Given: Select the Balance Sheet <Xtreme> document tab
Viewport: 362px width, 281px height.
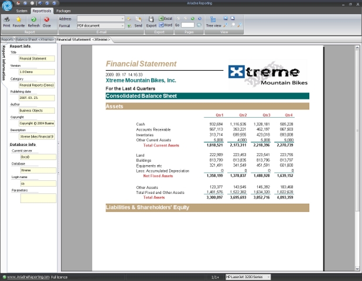Looking at the screenshot, I should tap(34, 39).
